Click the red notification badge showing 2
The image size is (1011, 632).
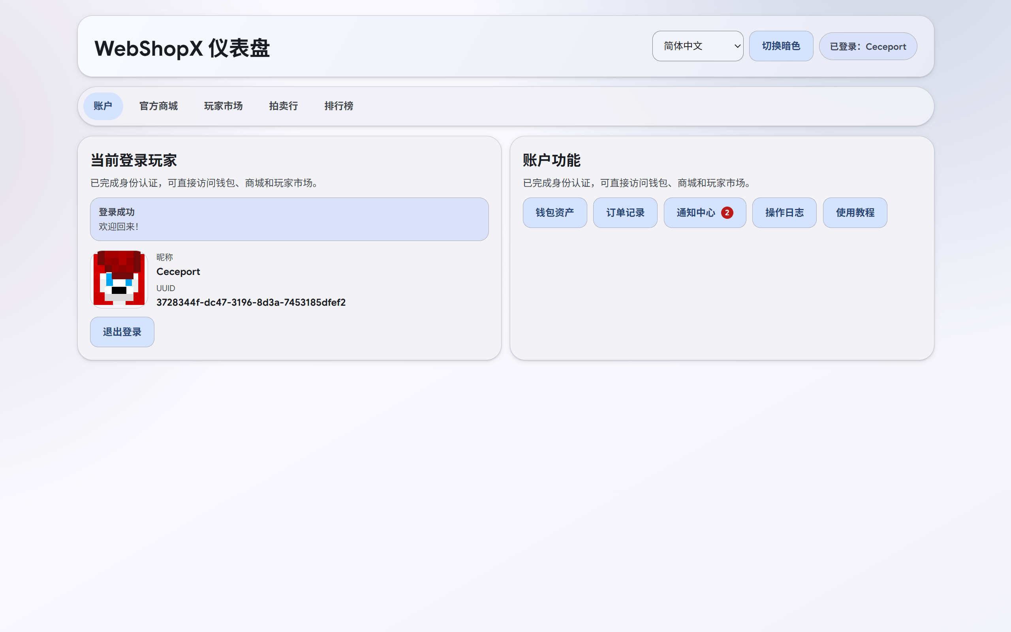[x=727, y=213]
